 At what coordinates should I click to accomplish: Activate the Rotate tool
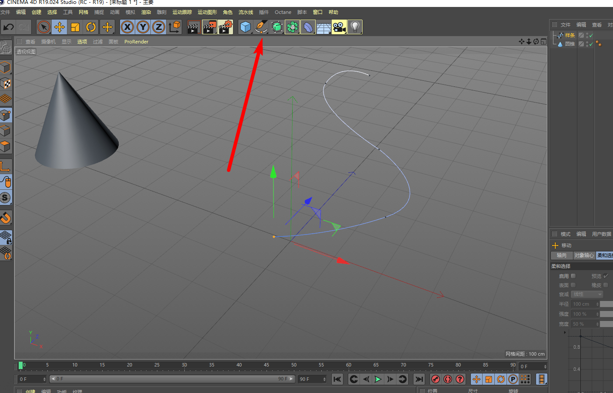pyautogui.click(x=91, y=27)
